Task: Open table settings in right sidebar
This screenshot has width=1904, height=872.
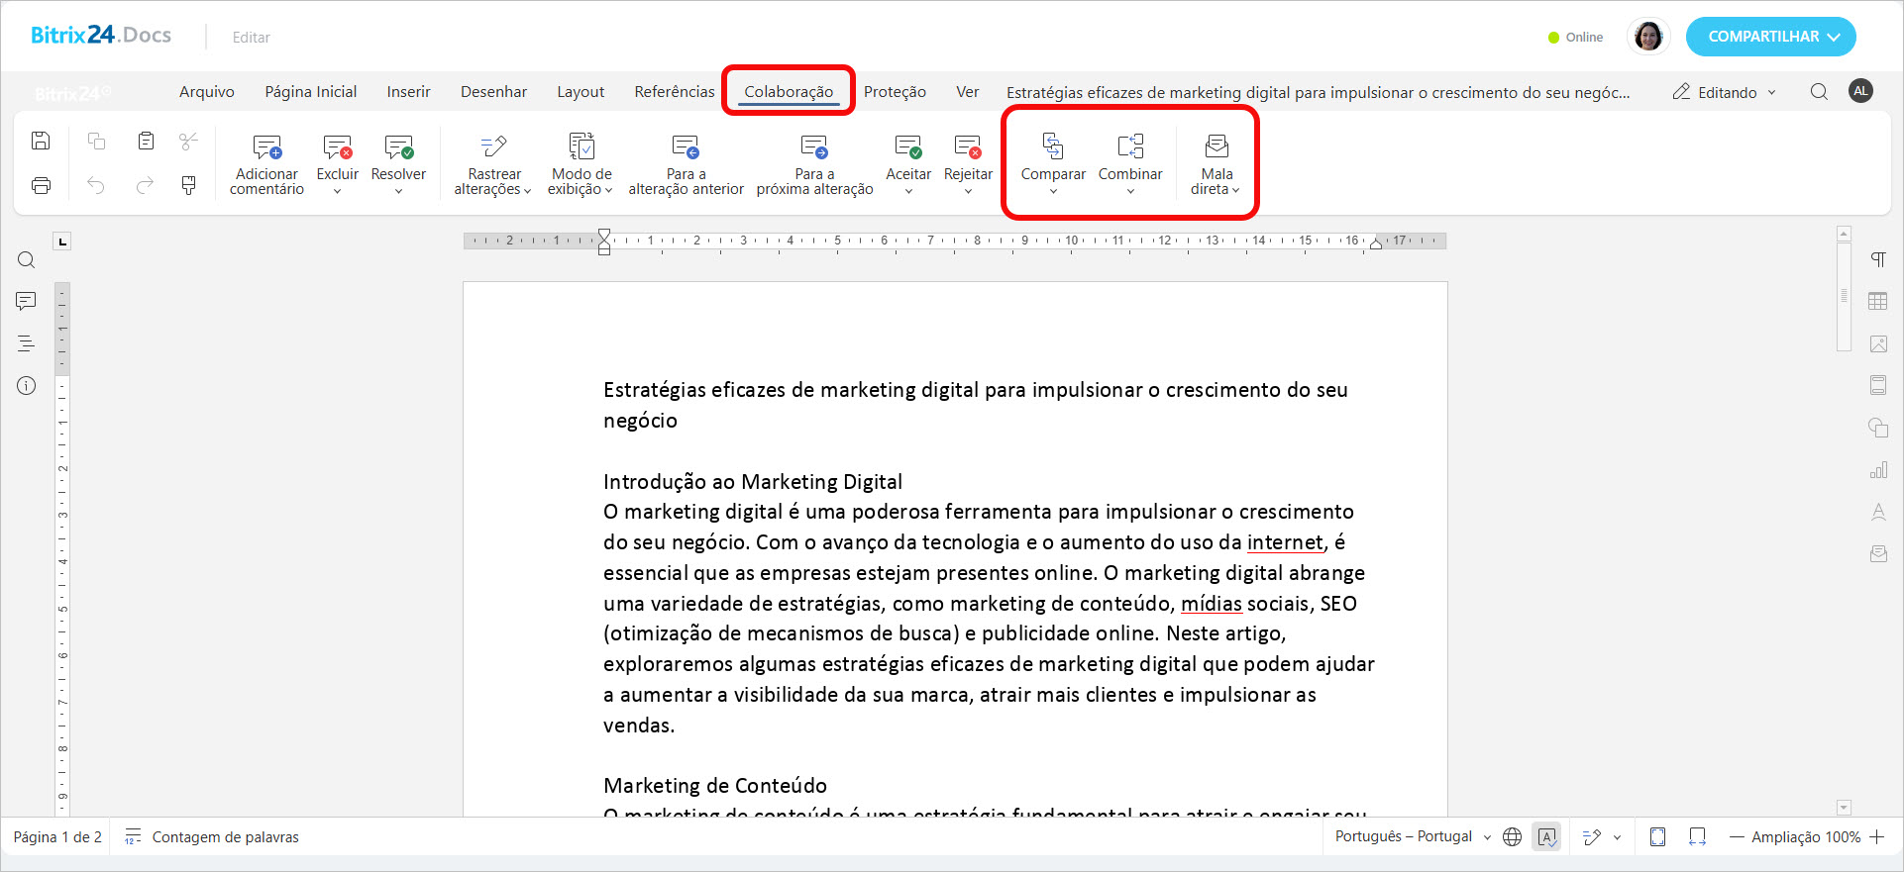Action: point(1877,302)
